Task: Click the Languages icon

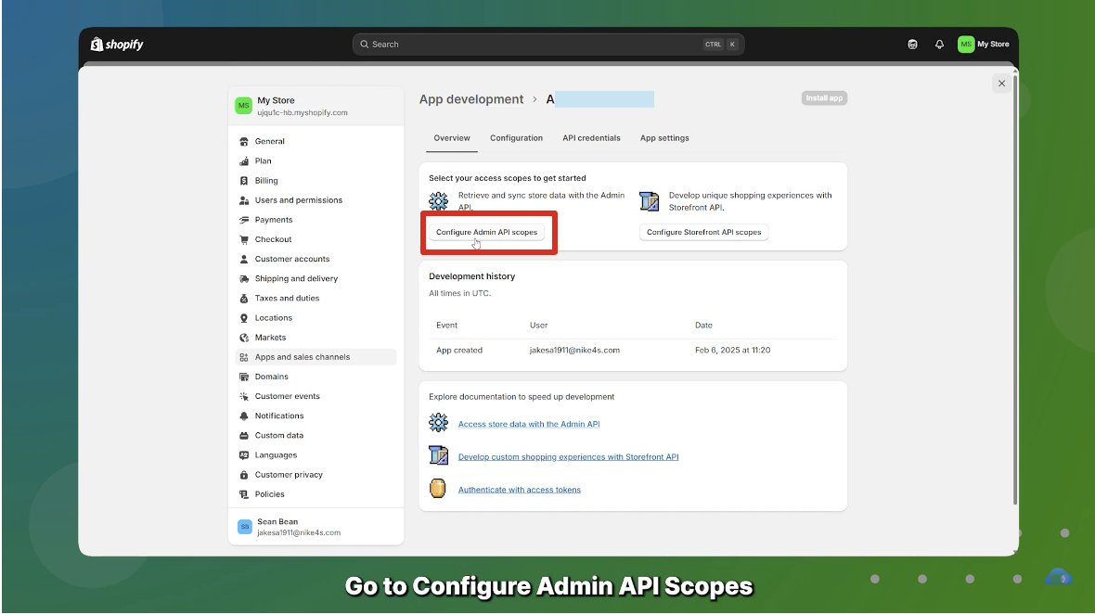Action: [x=244, y=454]
